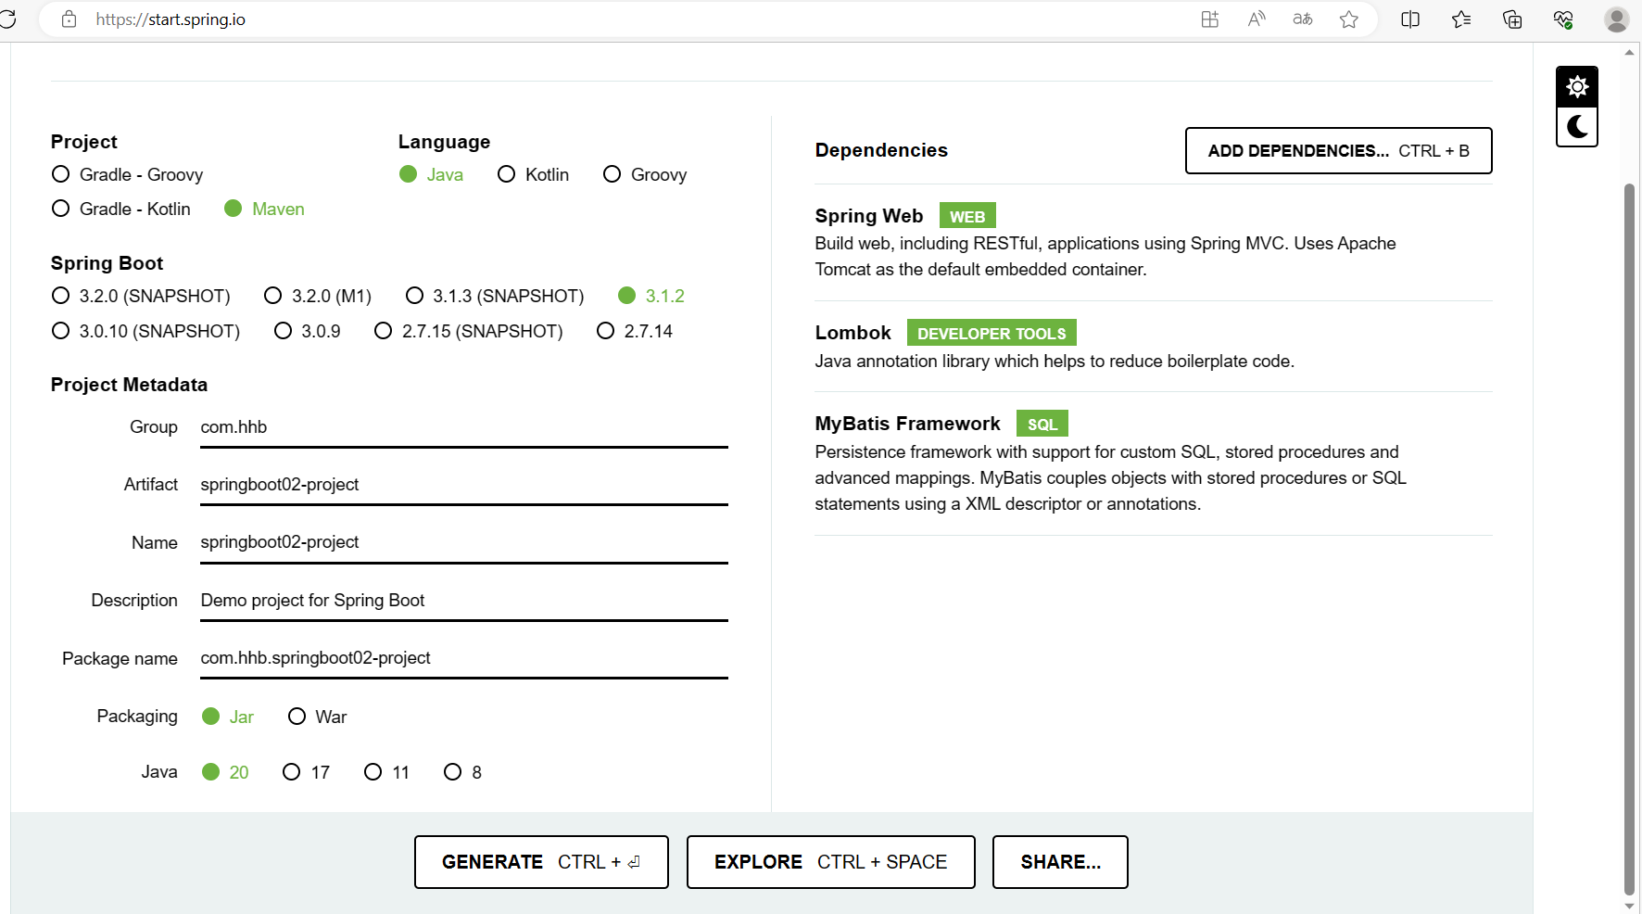Open the Collections icon
Image resolution: width=1642 pixels, height=914 pixels.
coord(1512,19)
